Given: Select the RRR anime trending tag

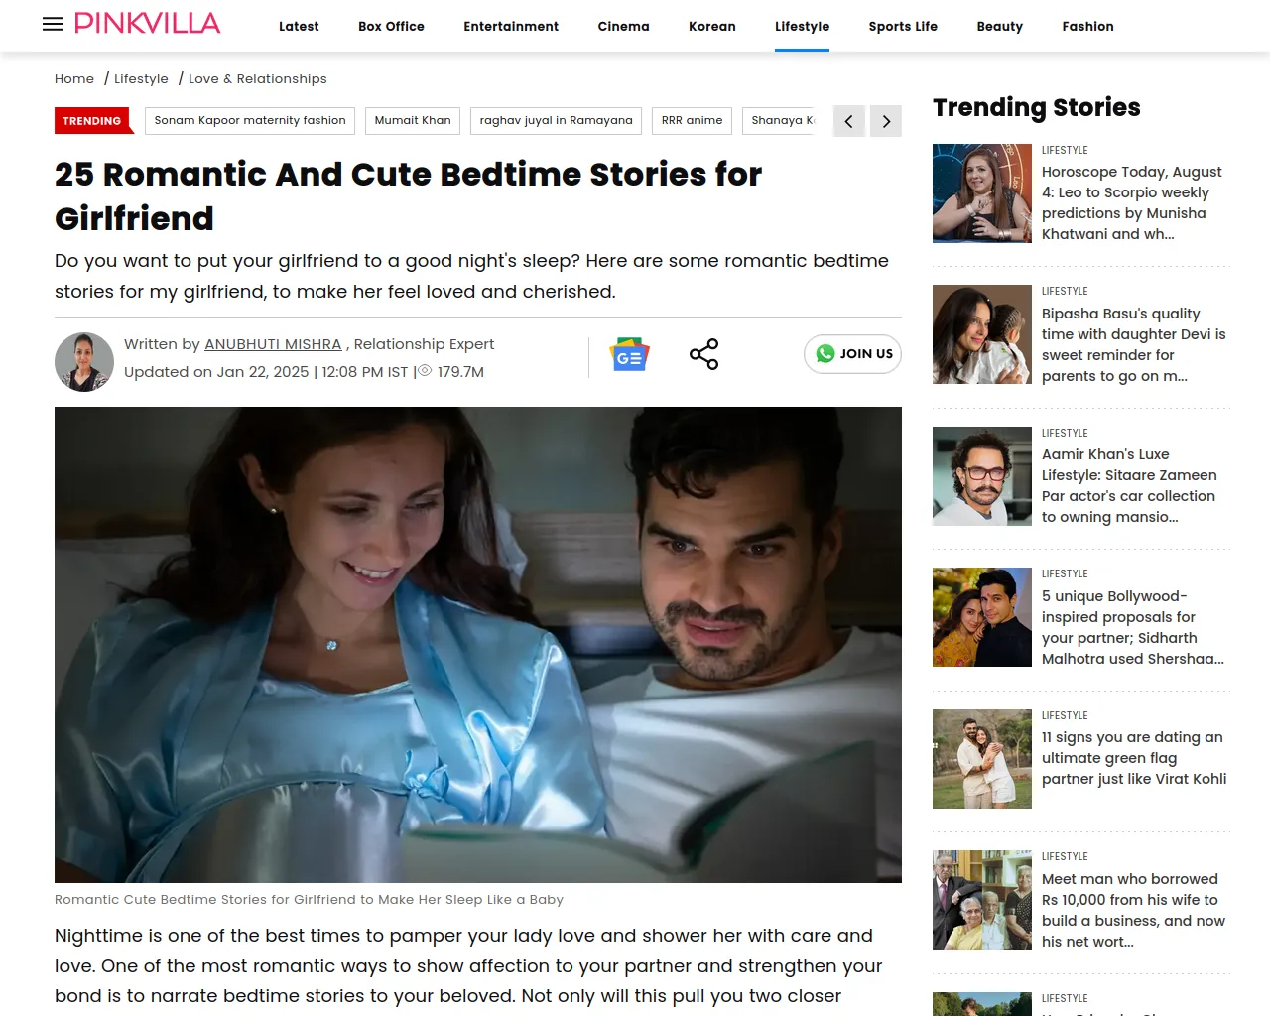Looking at the screenshot, I should [692, 121].
